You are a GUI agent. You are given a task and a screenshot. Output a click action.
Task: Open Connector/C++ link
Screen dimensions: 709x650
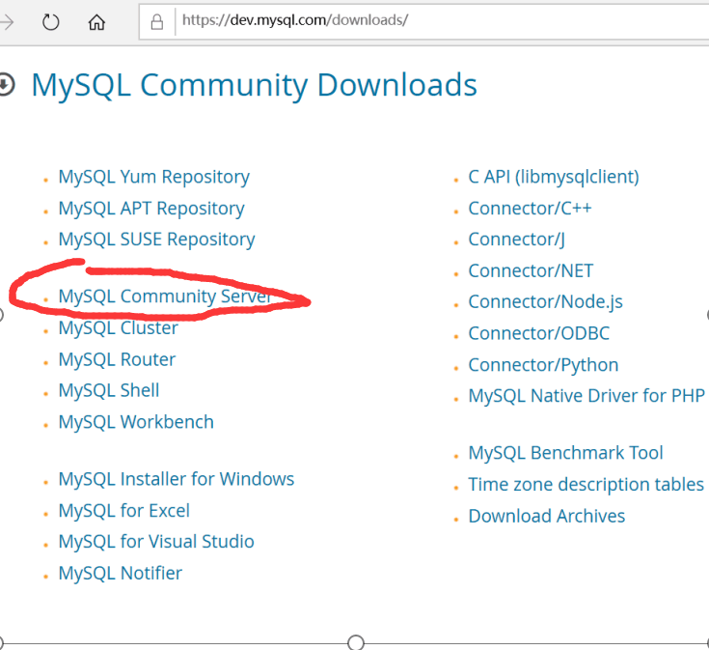pos(530,209)
